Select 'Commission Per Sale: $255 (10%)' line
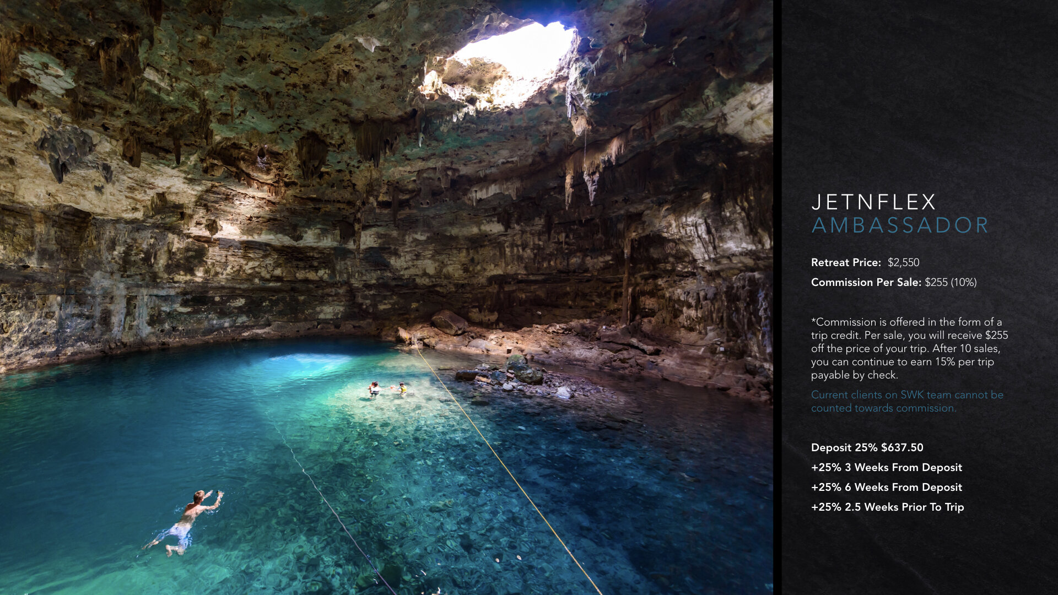 coord(894,283)
